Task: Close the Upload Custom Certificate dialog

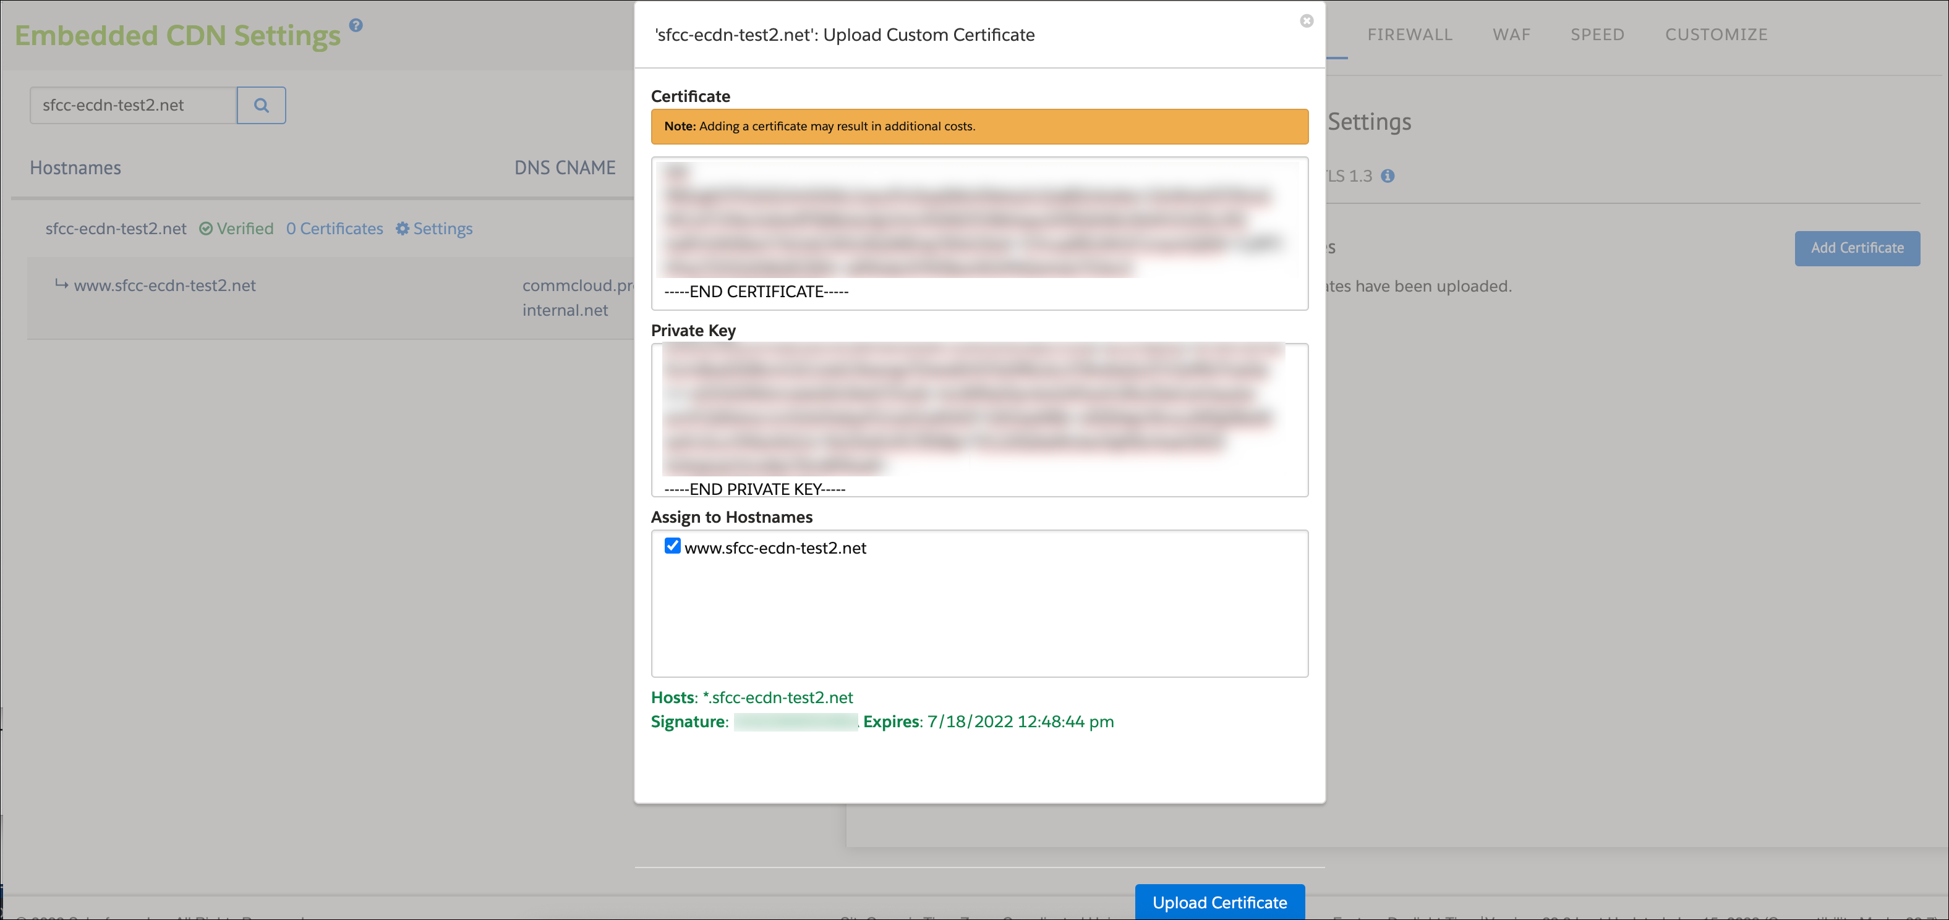Action: coord(1307,21)
